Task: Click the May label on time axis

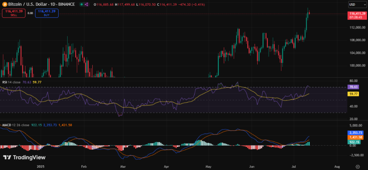Action: coord(208,166)
